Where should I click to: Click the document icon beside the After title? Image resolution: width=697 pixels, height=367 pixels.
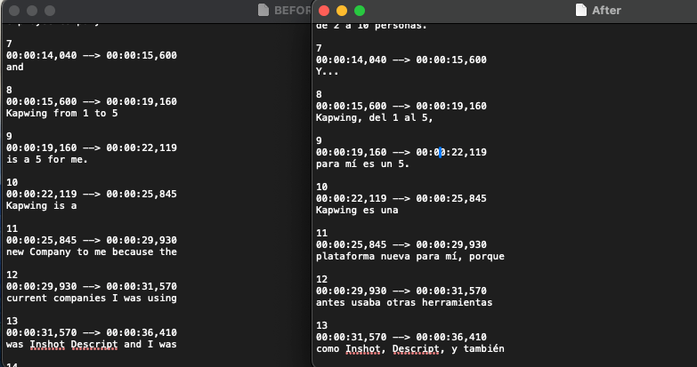(581, 10)
